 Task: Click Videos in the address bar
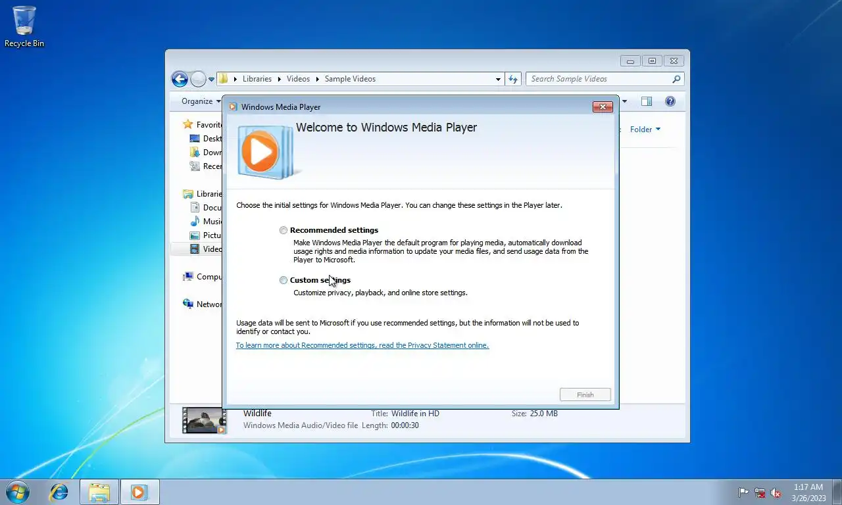pos(298,79)
